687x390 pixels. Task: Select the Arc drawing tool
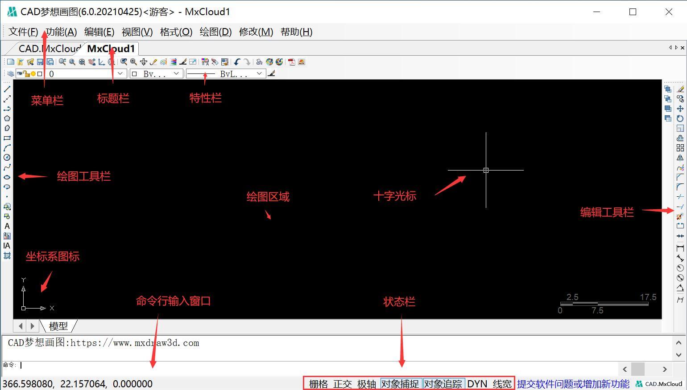coord(7,148)
